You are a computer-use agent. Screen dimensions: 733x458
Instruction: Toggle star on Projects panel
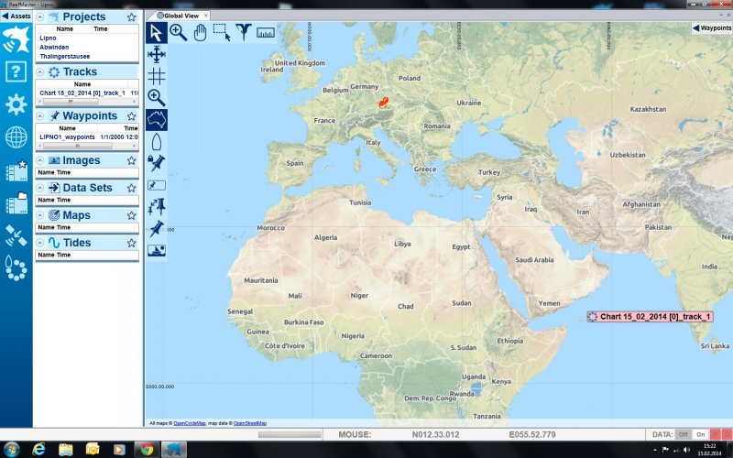132,17
